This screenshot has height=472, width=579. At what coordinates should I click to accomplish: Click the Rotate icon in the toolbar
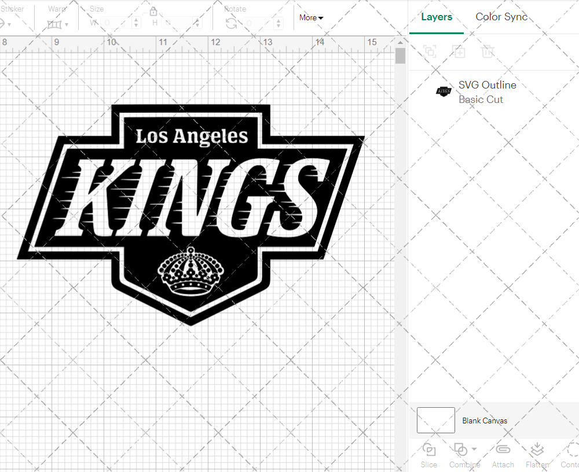[x=231, y=23]
